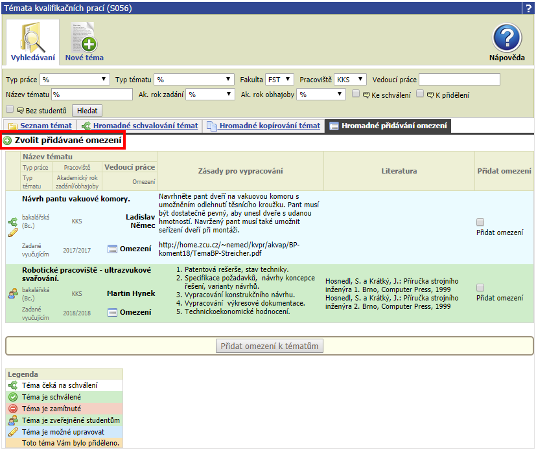The height and width of the screenshot is (452, 536).
Task: Click the folder icon on Seznam témat tab
Action: (x=13, y=126)
